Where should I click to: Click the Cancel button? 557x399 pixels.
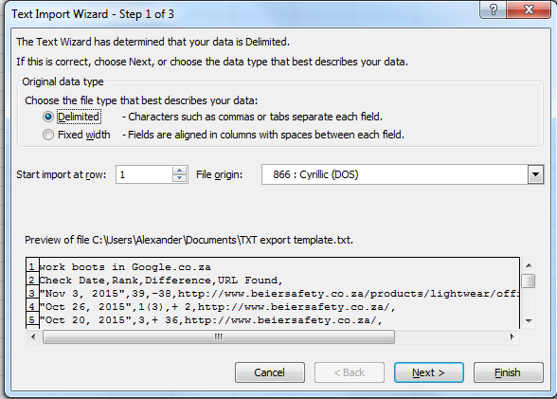point(270,372)
